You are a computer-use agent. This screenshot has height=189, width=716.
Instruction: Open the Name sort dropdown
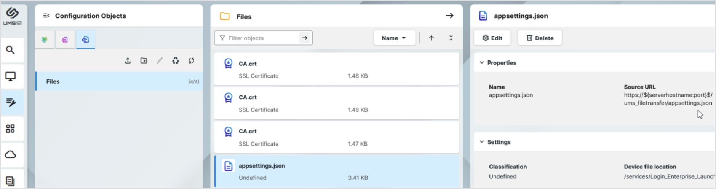tap(394, 38)
